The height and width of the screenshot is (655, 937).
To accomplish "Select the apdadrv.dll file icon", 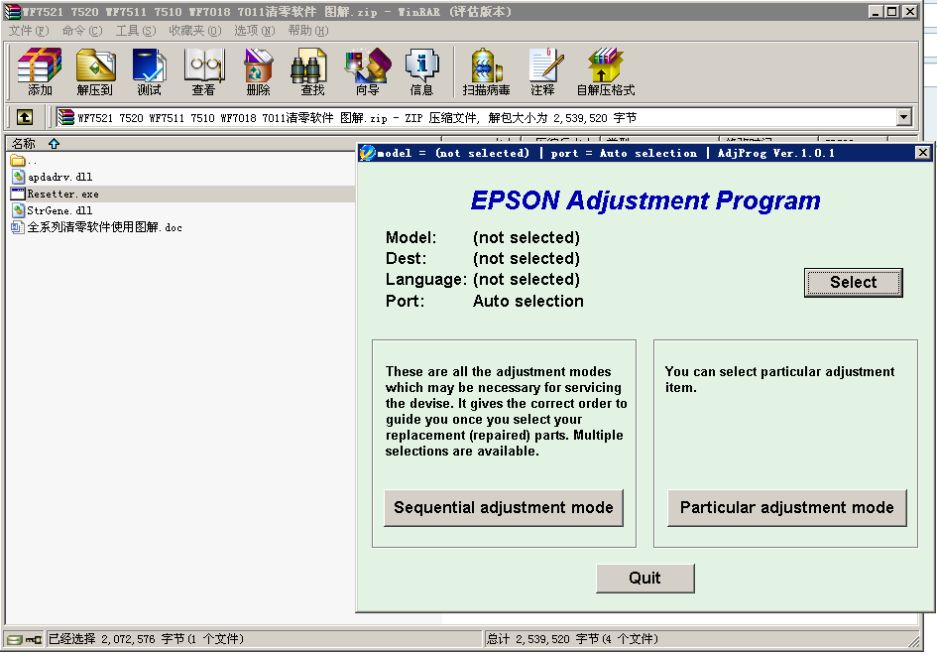I will pyautogui.click(x=18, y=177).
